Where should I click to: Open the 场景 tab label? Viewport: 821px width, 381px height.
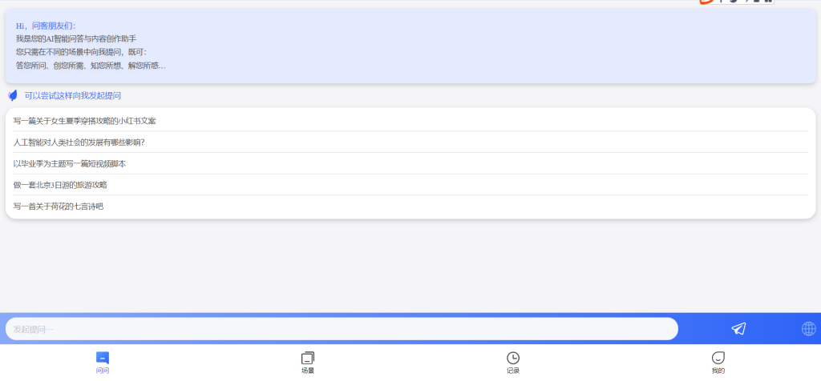coord(308,371)
